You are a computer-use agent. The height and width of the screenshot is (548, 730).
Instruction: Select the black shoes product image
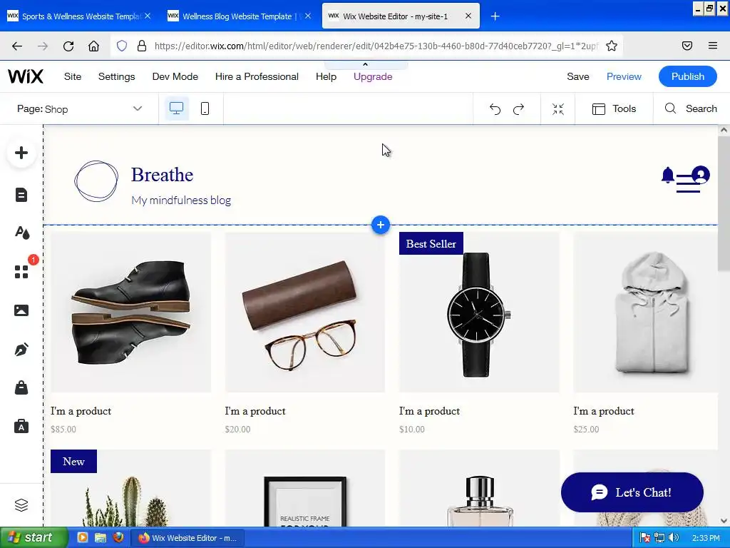131,313
